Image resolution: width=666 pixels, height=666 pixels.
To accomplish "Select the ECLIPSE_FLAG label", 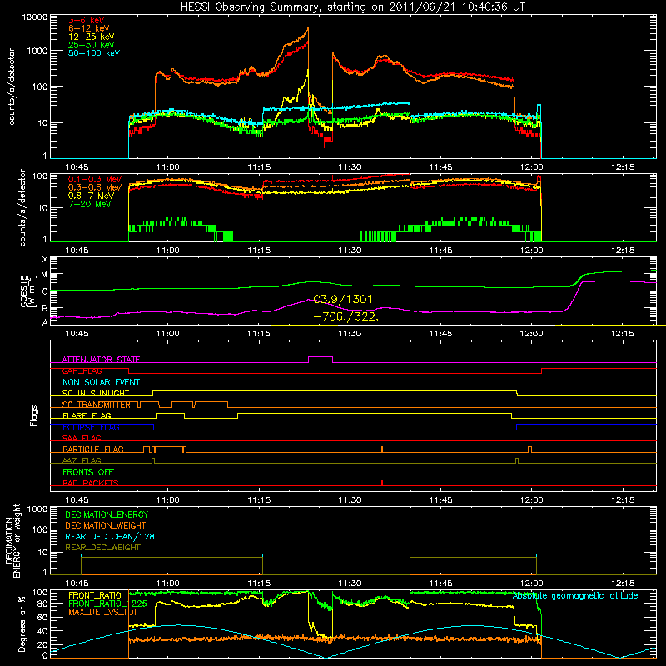I will tap(91, 427).
